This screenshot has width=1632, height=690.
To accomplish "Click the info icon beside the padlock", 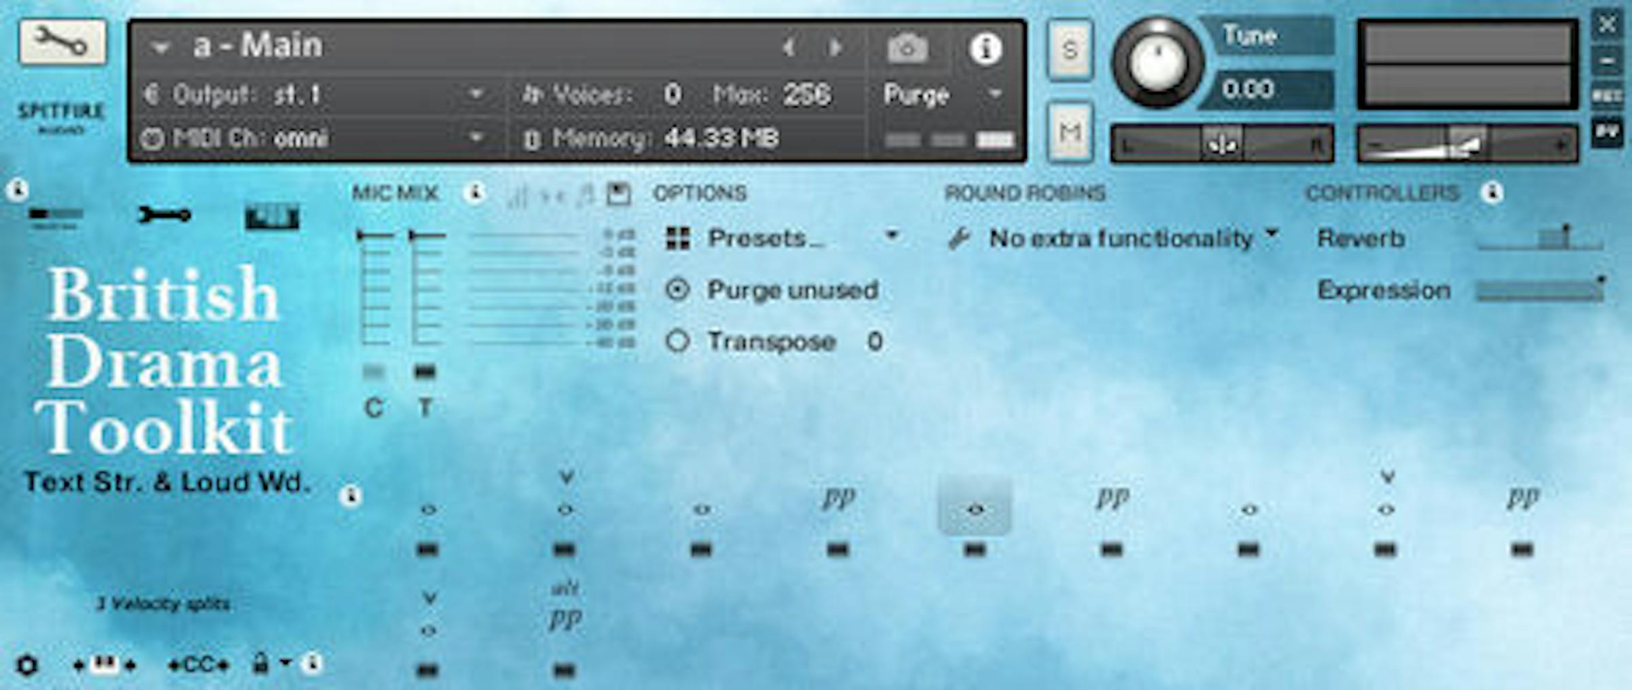I will [311, 662].
